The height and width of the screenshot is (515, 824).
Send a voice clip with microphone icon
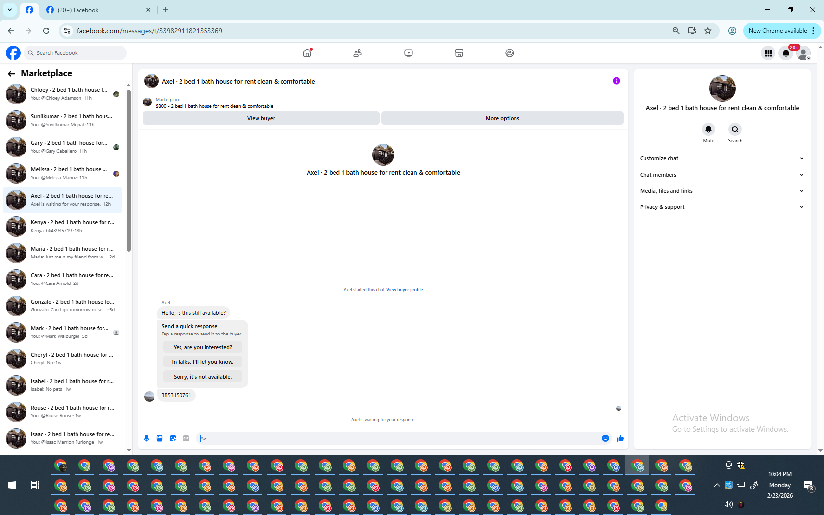[x=146, y=438]
